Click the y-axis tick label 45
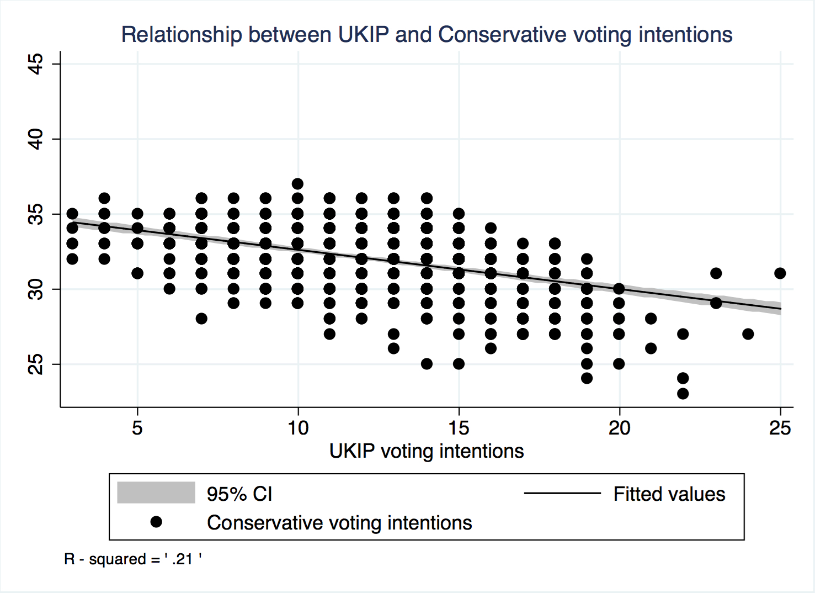815x593 pixels. pos(35,64)
